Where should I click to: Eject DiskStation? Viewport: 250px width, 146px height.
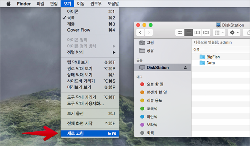[x=185, y=68]
